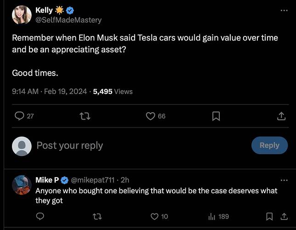This screenshot has height=230, width=296.
Task: View Kelly's profile picture
Action: [x=22, y=15]
